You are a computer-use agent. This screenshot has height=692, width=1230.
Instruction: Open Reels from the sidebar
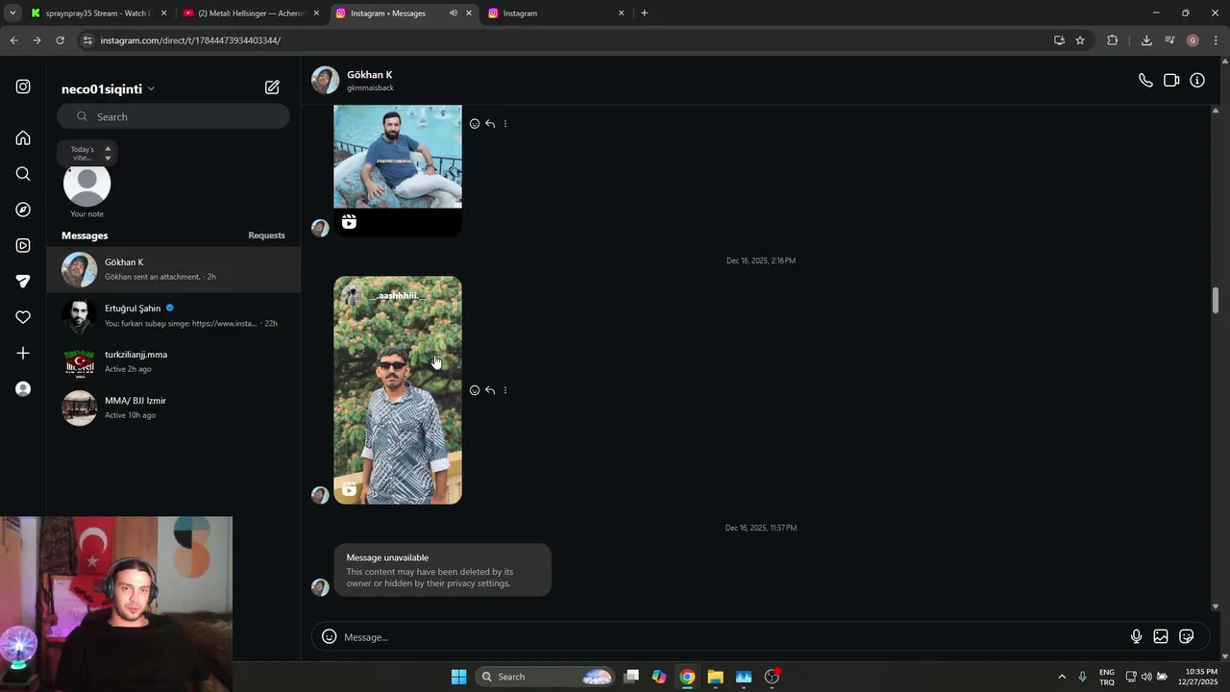click(23, 245)
